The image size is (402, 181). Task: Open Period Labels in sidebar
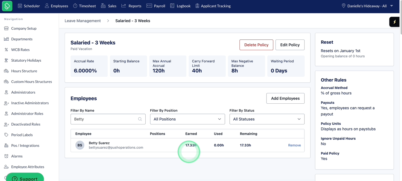(22, 135)
